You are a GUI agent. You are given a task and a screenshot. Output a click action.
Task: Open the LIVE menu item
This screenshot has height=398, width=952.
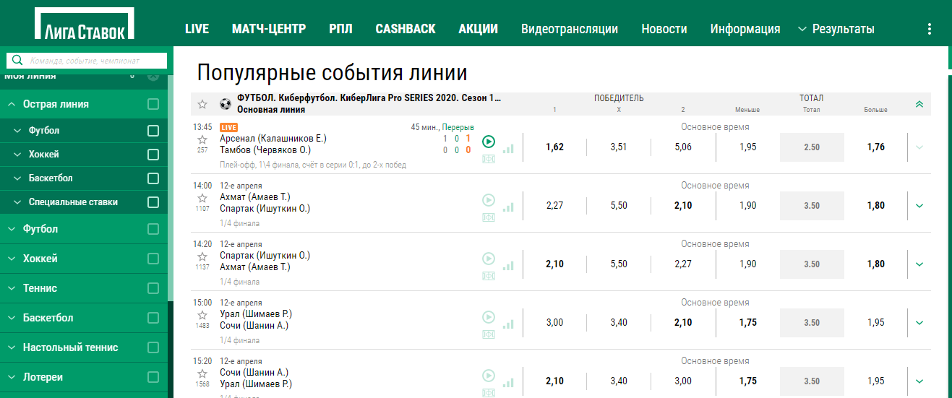(197, 29)
